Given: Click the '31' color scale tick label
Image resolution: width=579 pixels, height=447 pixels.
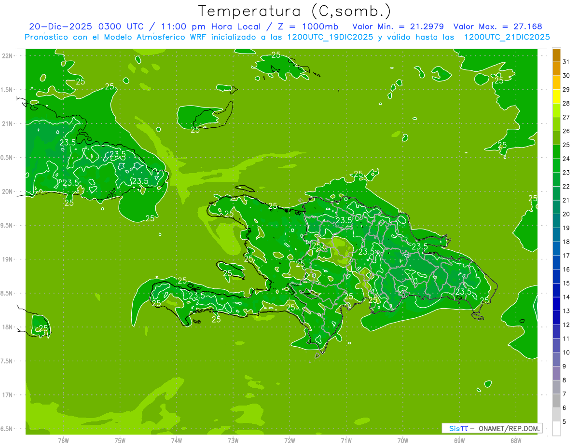Looking at the screenshot, I should pos(566,62).
